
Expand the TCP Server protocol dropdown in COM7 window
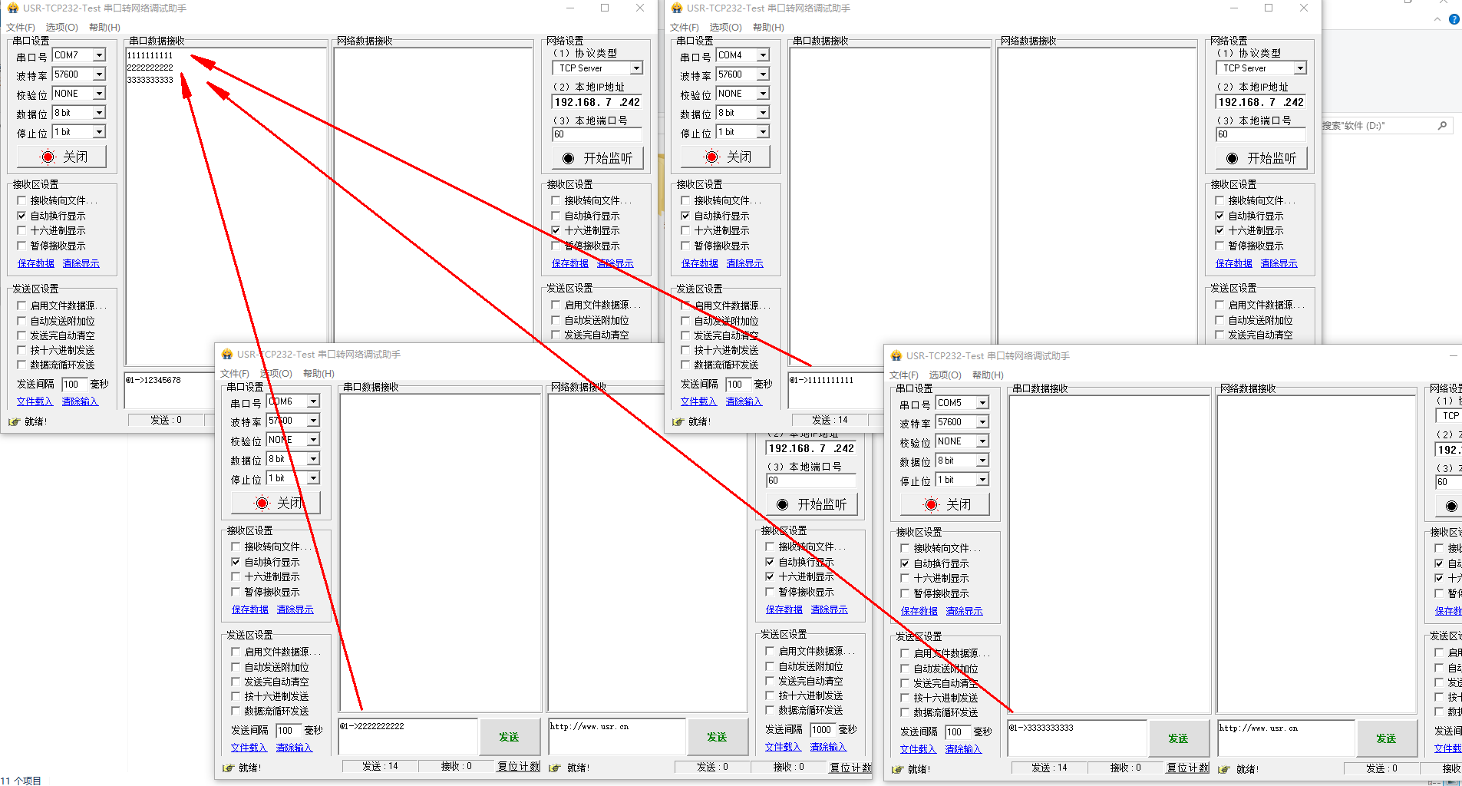[635, 68]
